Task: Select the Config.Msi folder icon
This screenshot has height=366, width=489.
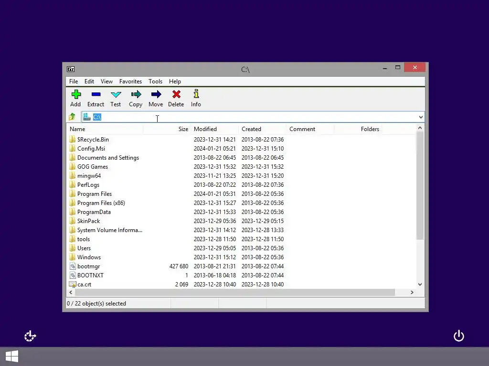Action: coord(73,148)
